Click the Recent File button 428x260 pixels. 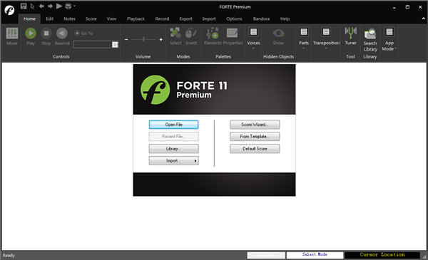point(173,137)
